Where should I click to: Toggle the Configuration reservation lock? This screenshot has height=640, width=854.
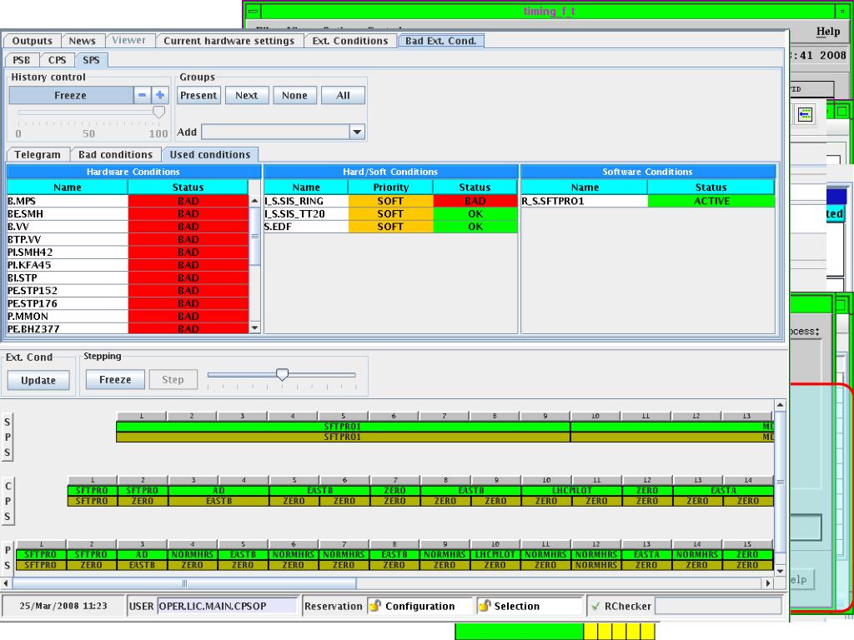point(374,606)
